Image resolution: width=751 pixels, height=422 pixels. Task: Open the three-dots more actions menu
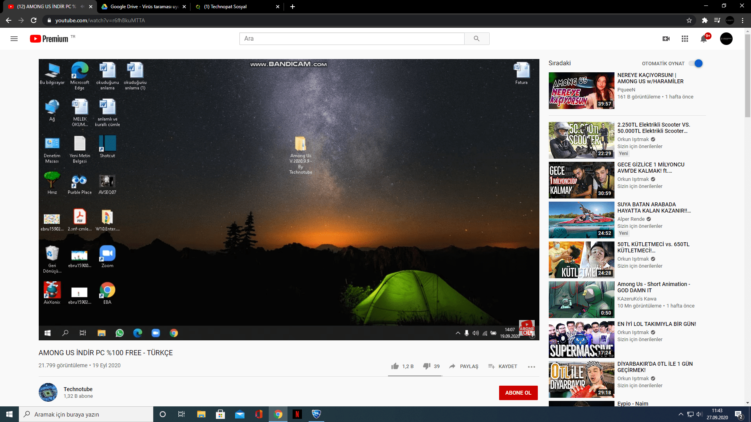tap(531, 367)
